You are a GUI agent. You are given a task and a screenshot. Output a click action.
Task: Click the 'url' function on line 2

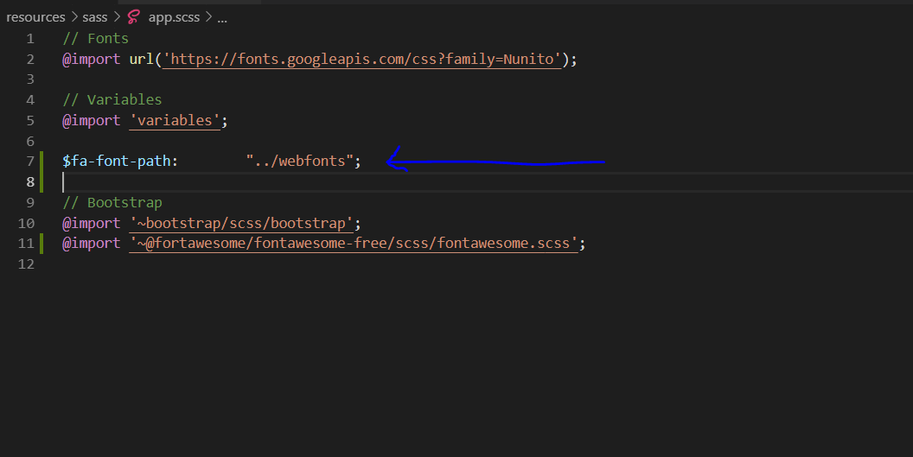[x=142, y=60]
